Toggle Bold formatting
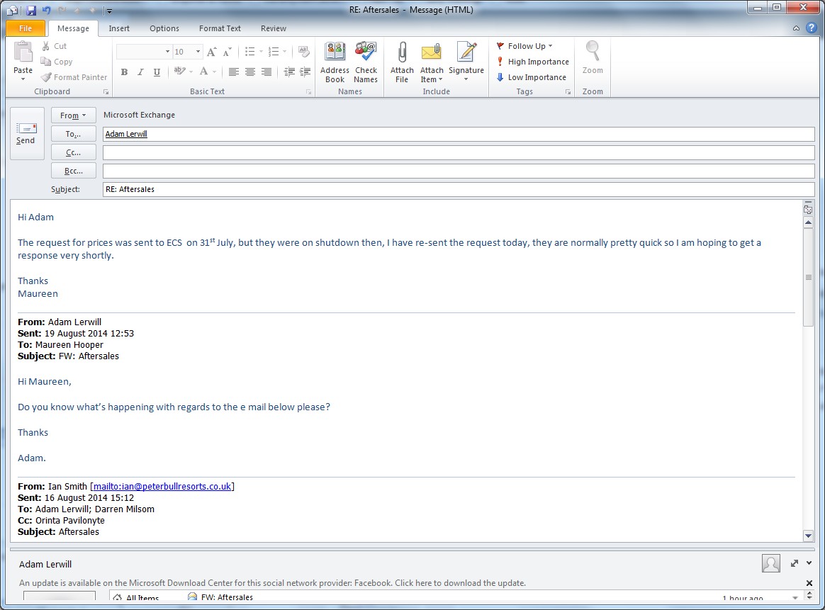The image size is (825, 610). [124, 72]
